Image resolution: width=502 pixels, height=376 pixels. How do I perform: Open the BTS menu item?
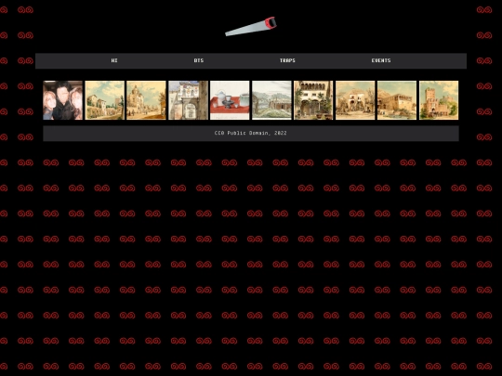pos(199,60)
